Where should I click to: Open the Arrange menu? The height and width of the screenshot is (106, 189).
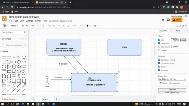tap(30, 21)
